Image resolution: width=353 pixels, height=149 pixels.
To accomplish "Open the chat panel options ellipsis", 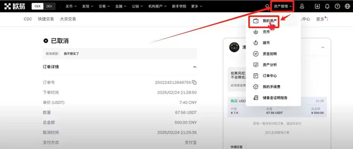I will coord(323,47).
